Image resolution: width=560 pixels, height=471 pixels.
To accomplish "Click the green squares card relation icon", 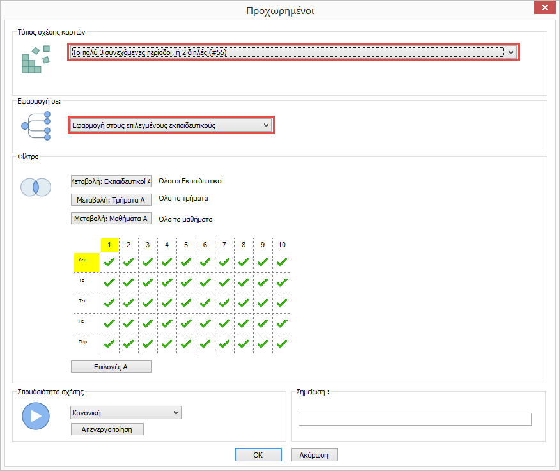I will click(35, 59).
